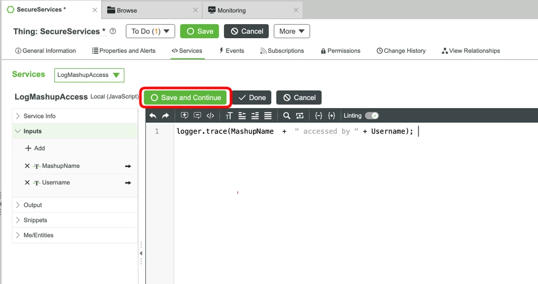Select the Services tab
The height and width of the screenshot is (284, 538).
[x=187, y=51]
